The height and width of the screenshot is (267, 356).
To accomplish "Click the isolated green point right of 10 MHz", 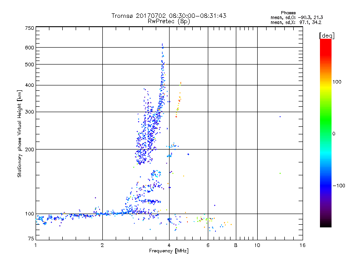I will click(x=280, y=173).
